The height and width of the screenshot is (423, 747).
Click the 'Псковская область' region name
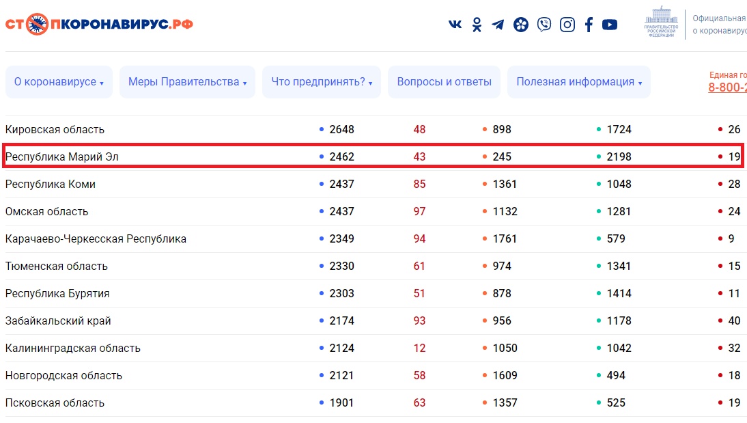[55, 402]
